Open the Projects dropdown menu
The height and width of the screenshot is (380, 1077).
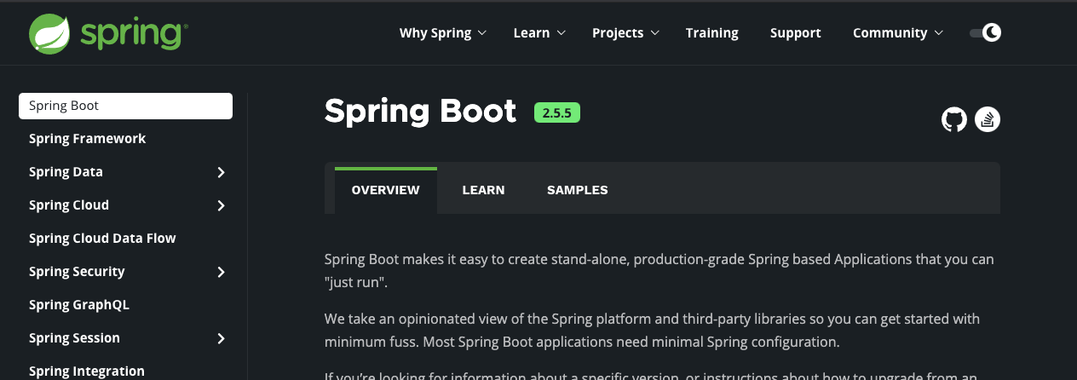tap(625, 33)
